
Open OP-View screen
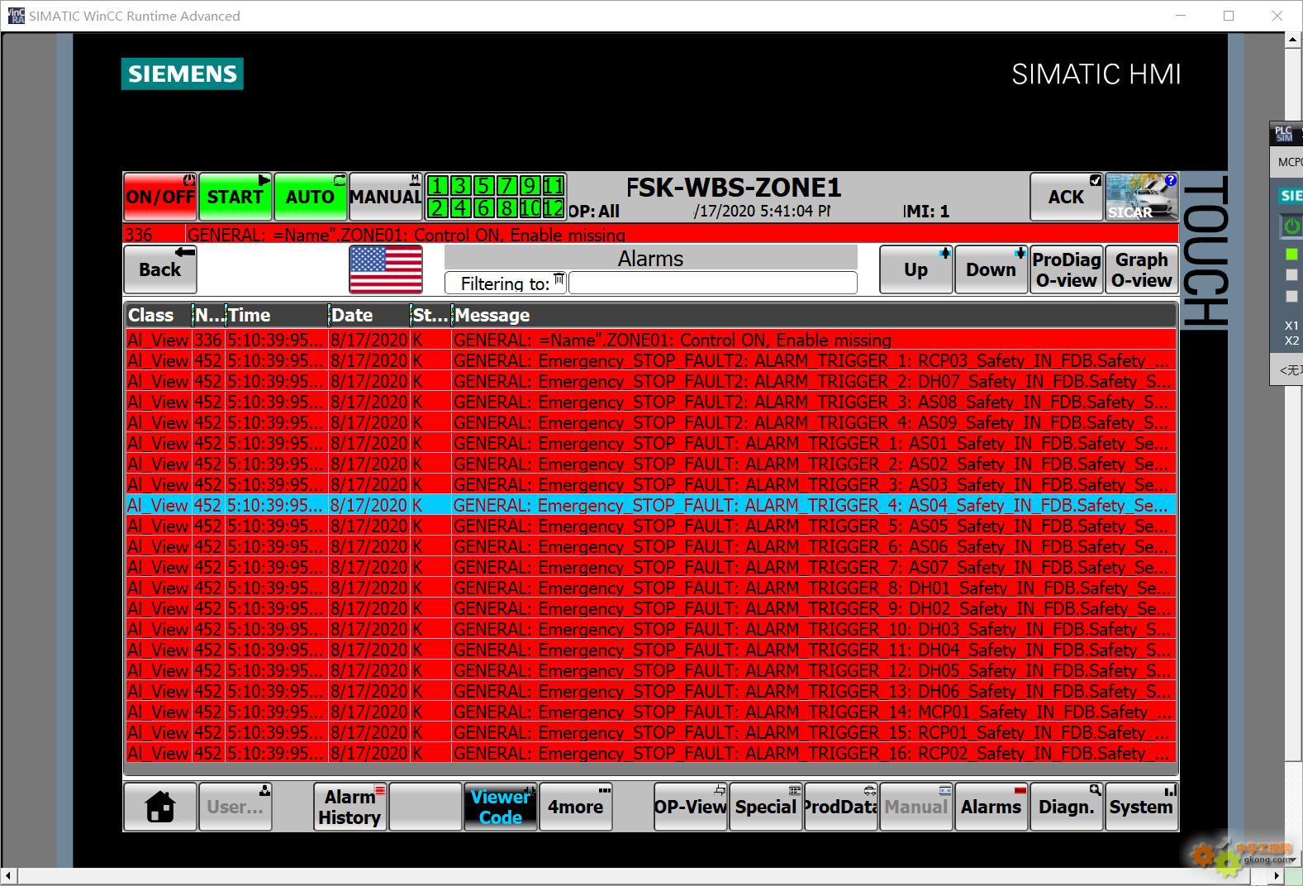[x=690, y=807]
